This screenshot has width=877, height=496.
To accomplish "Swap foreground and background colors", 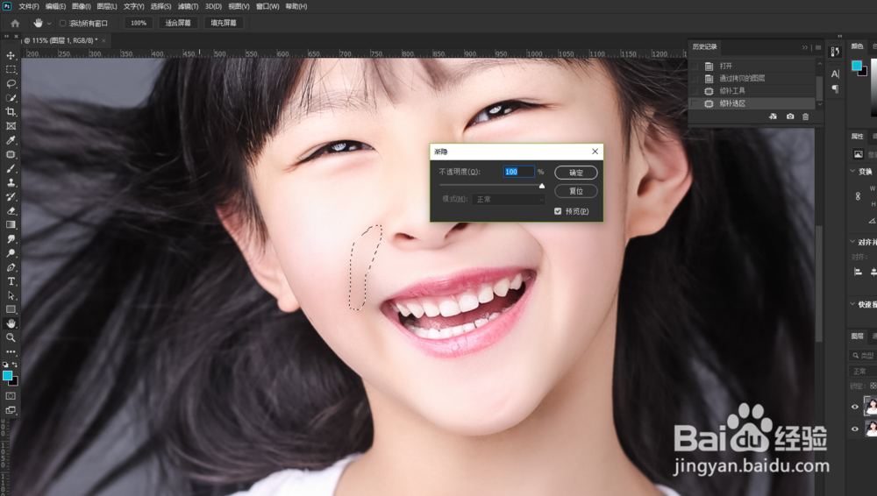I will (15, 364).
